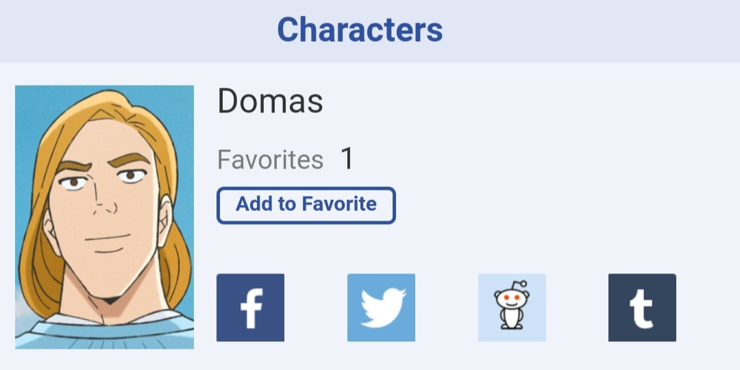This screenshot has height=370, width=740.
Task: Open the Domas name heading link
Action: [x=270, y=102]
